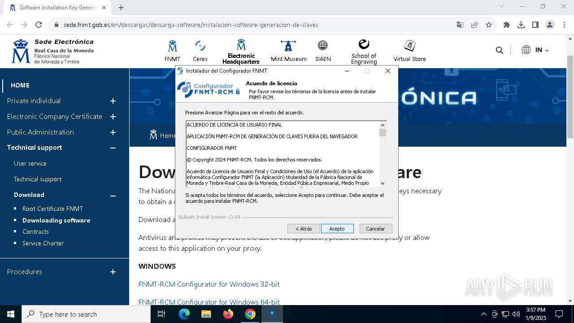The height and width of the screenshot is (323, 574).
Task: Open the Chrome three-dot menu
Action: [564, 25]
